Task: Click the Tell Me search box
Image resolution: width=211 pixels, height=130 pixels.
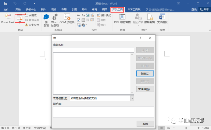Action: (160, 9)
